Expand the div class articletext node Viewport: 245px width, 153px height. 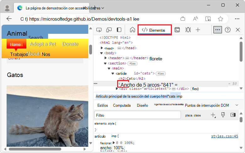pyautogui.click(x=117, y=89)
